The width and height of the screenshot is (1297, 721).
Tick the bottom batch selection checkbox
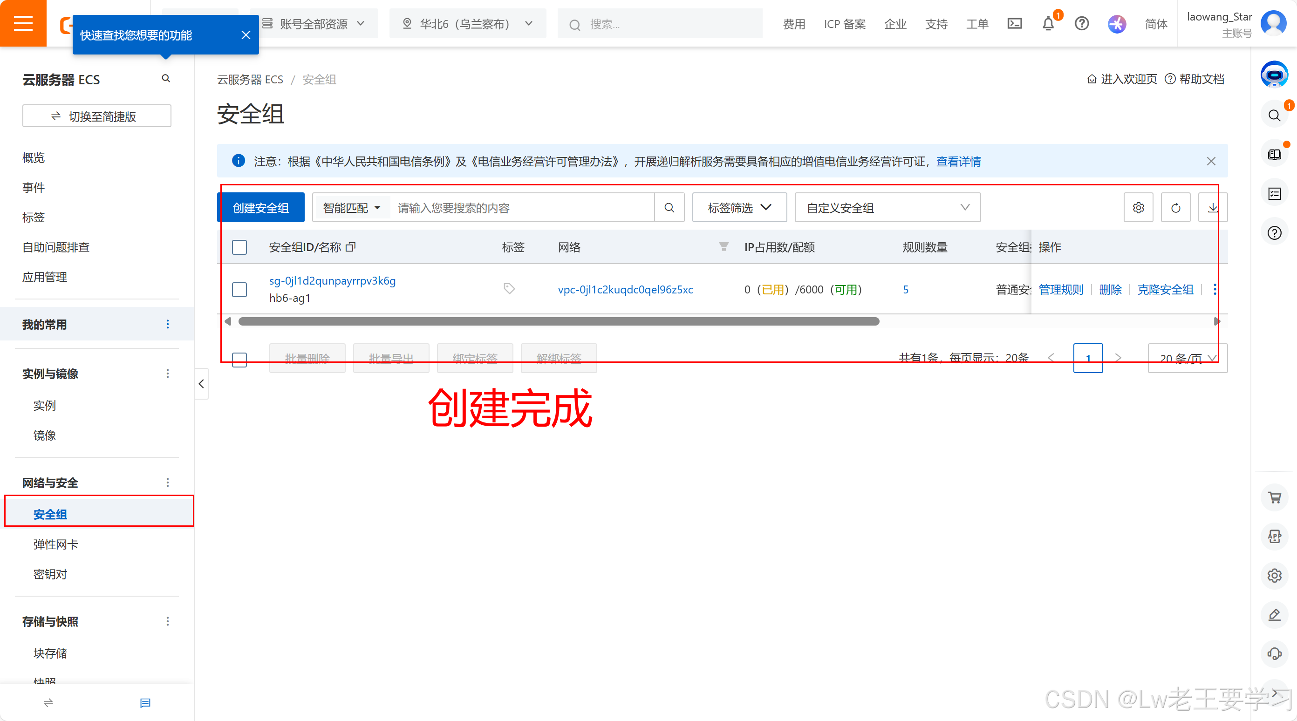tap(239, 360)
